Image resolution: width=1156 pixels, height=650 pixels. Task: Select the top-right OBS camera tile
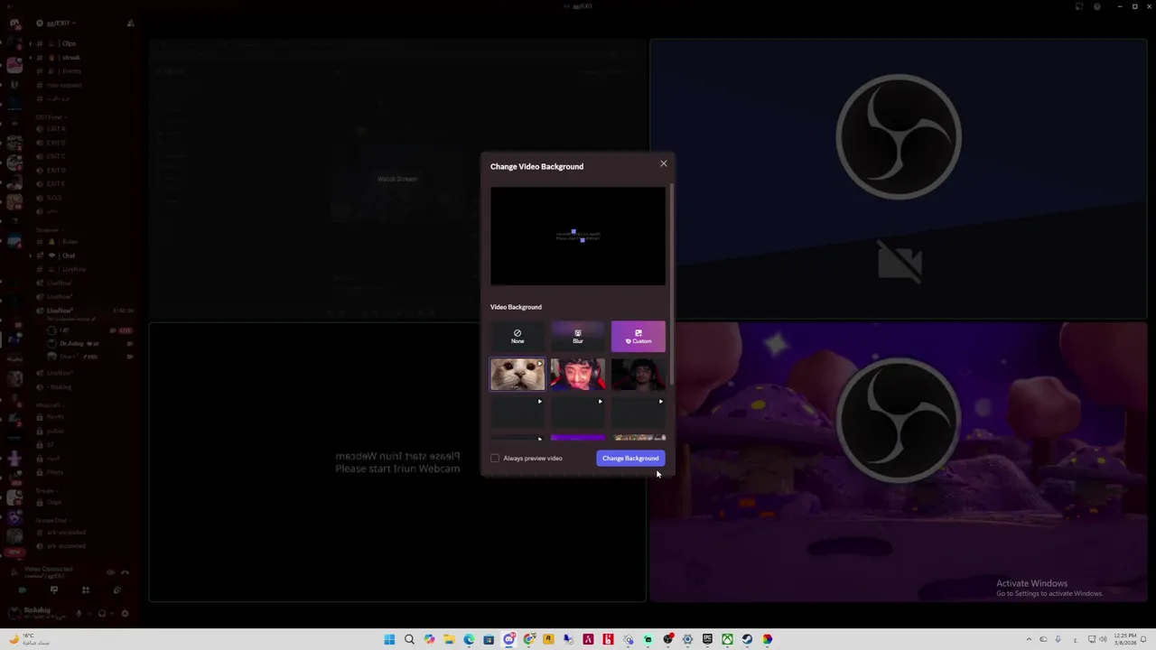point(898,179)
